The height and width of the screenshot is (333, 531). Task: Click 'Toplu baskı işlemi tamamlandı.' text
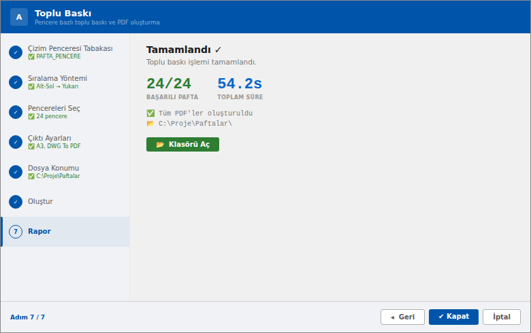click(x=201, y=63)
